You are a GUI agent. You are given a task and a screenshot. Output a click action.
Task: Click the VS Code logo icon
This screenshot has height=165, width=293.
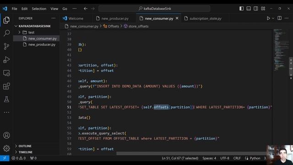(5, 9)
